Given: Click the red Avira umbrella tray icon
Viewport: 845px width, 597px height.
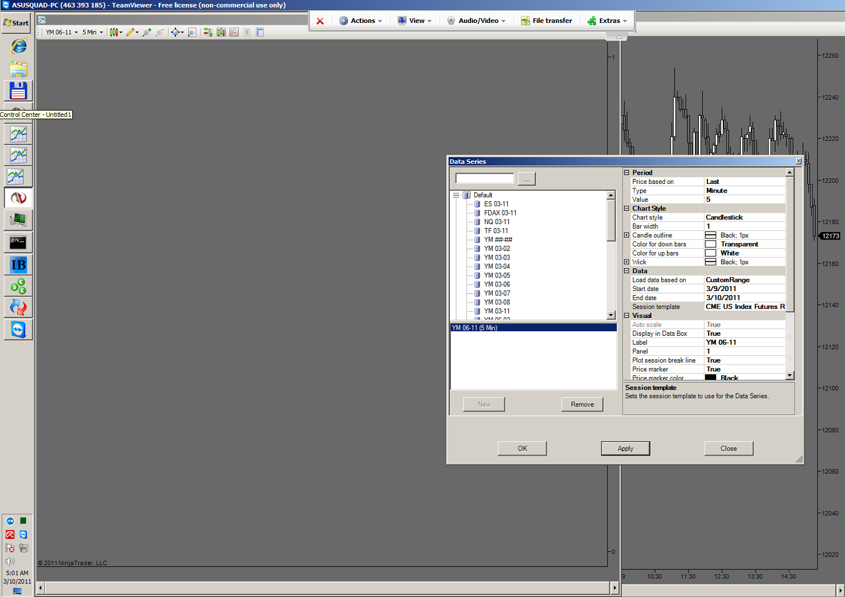Looking at the screenshot, I should (10, 535).
